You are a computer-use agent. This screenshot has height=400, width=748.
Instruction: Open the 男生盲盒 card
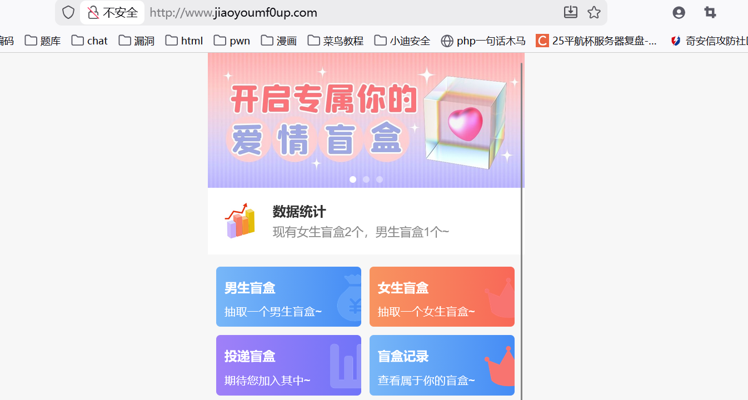point(288,297)
